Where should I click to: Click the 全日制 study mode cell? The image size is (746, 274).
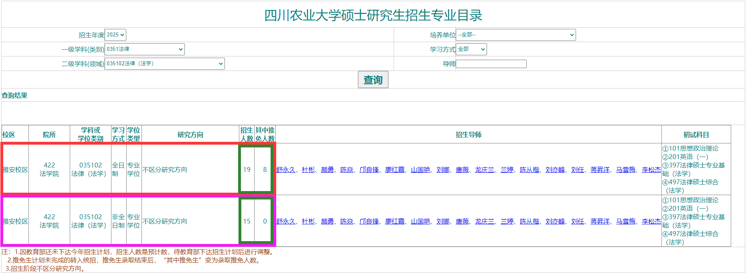coord(118,169)
